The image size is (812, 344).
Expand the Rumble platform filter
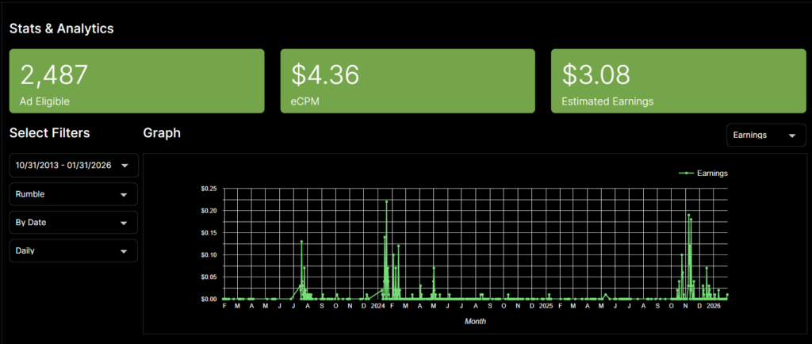tap(73, 194)
